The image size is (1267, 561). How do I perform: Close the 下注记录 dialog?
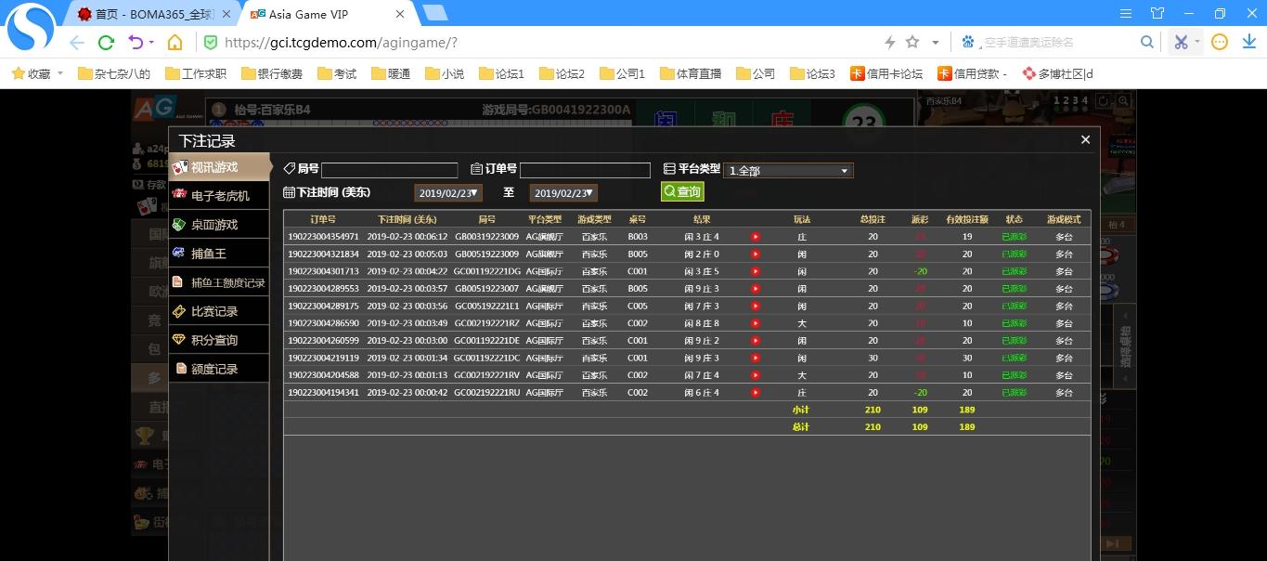(x=1085, y=139)
